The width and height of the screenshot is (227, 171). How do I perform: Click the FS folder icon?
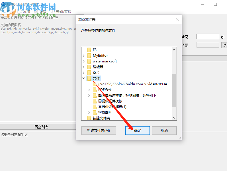(x=89, y=50)
